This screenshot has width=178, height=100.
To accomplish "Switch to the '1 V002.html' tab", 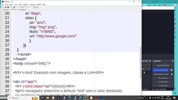I will pos(6,10).
